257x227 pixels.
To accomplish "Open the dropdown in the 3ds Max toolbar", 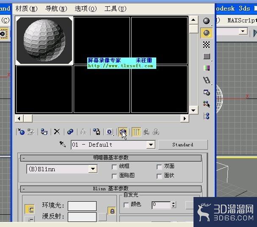I will click(x=243, y=31).
